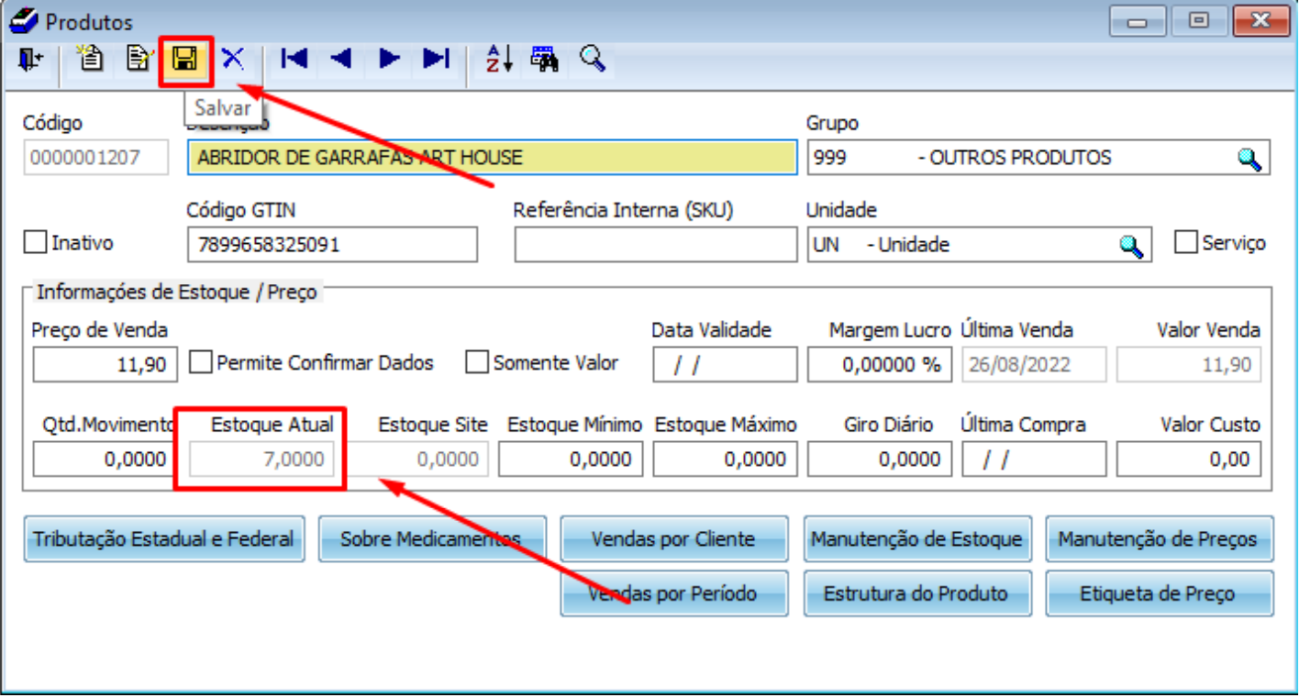Click the Código field 0000001207
This screenshot has width=1299, height=697.
tap(96, 158)
